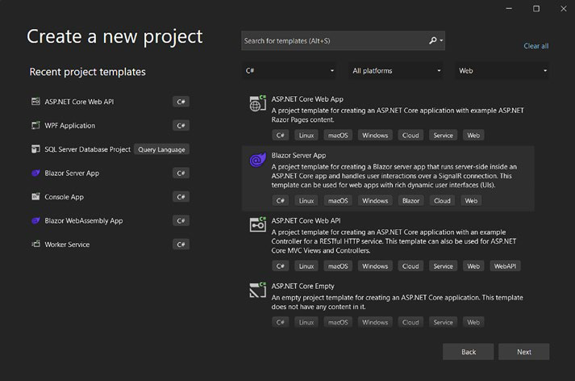The width and height of the screenshot is (575, 381).
Task: Open the Web project type dropdown
Action: (x=502, y=70)
